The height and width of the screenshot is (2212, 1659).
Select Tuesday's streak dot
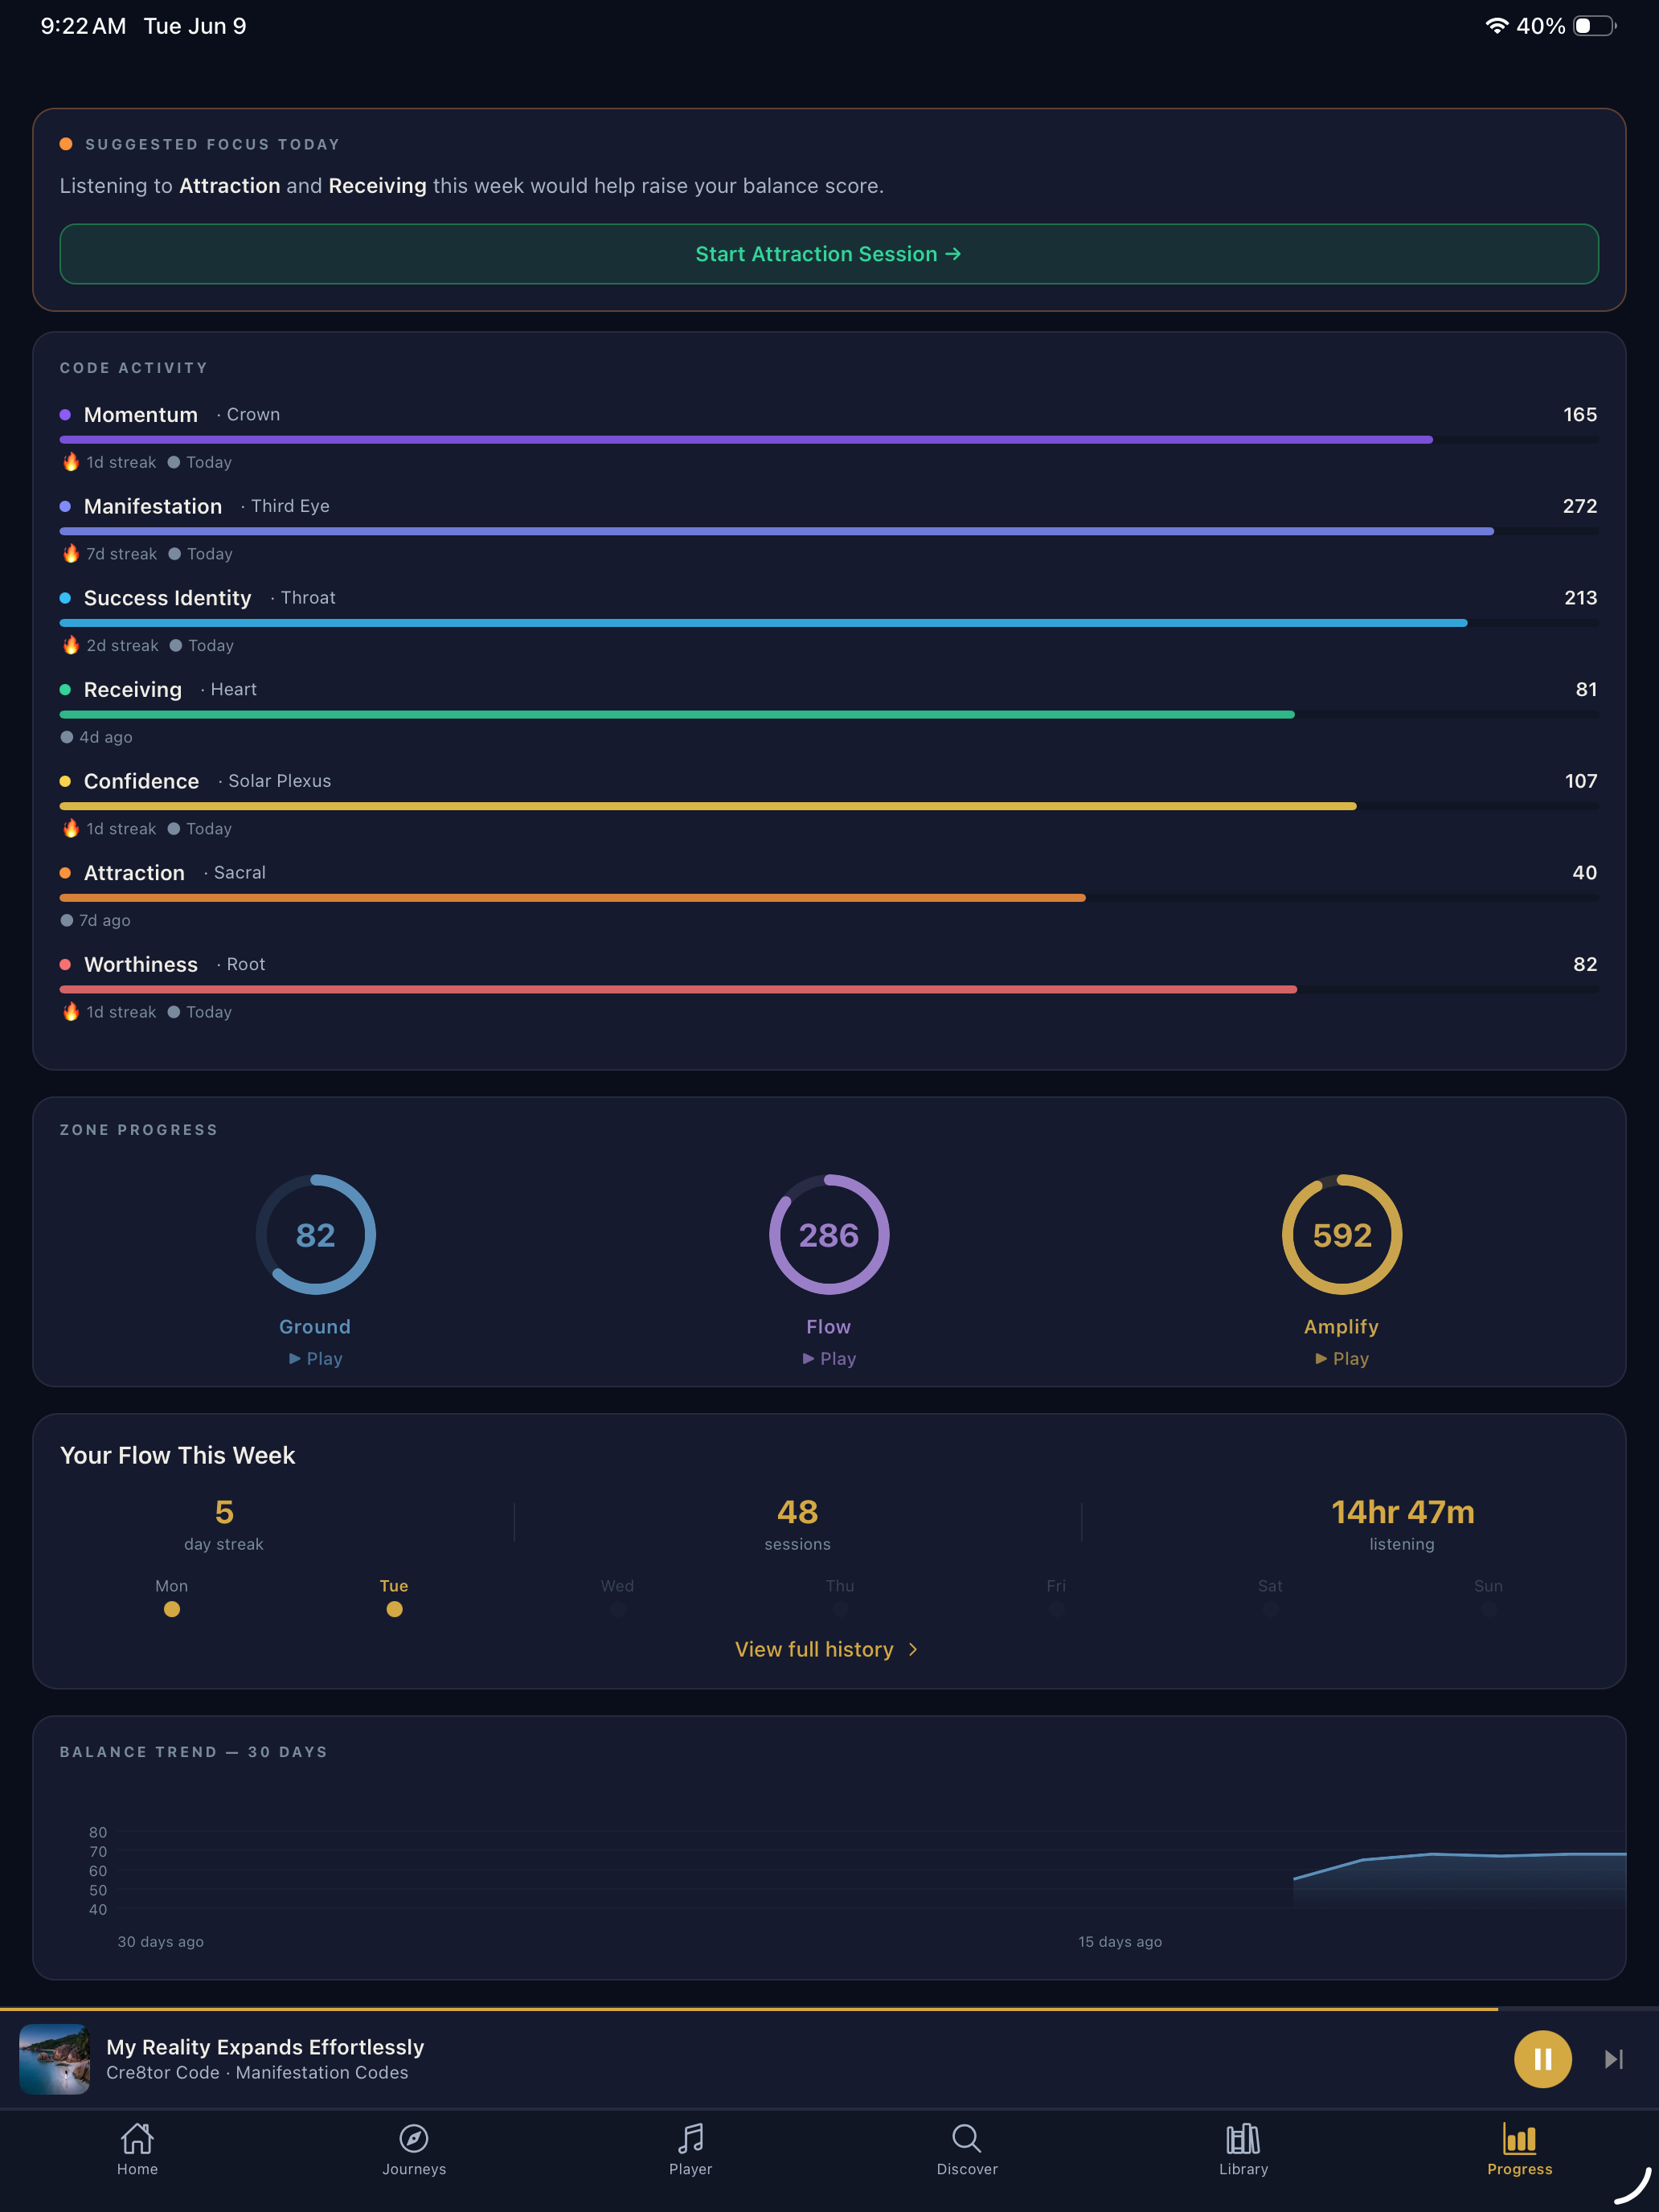point(394,1609)
